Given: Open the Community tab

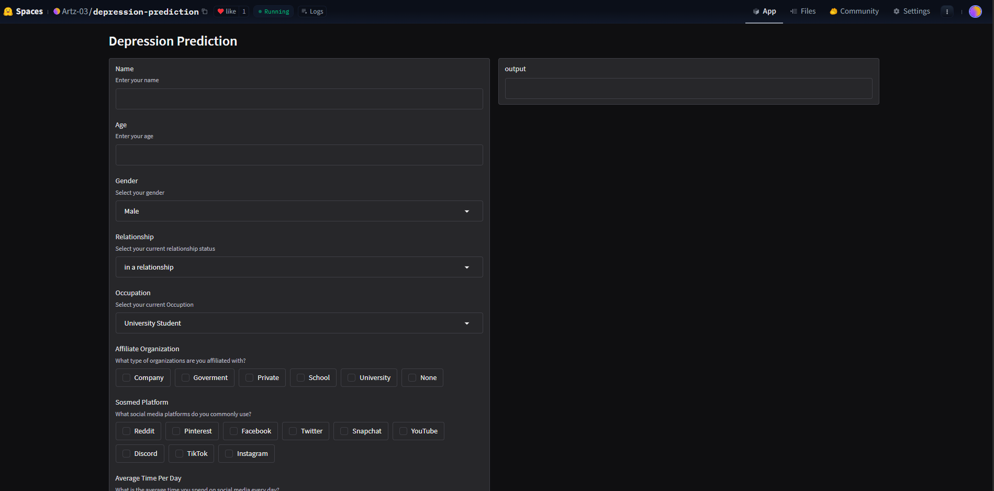Looking at the screenshot, I should (854, 12).
